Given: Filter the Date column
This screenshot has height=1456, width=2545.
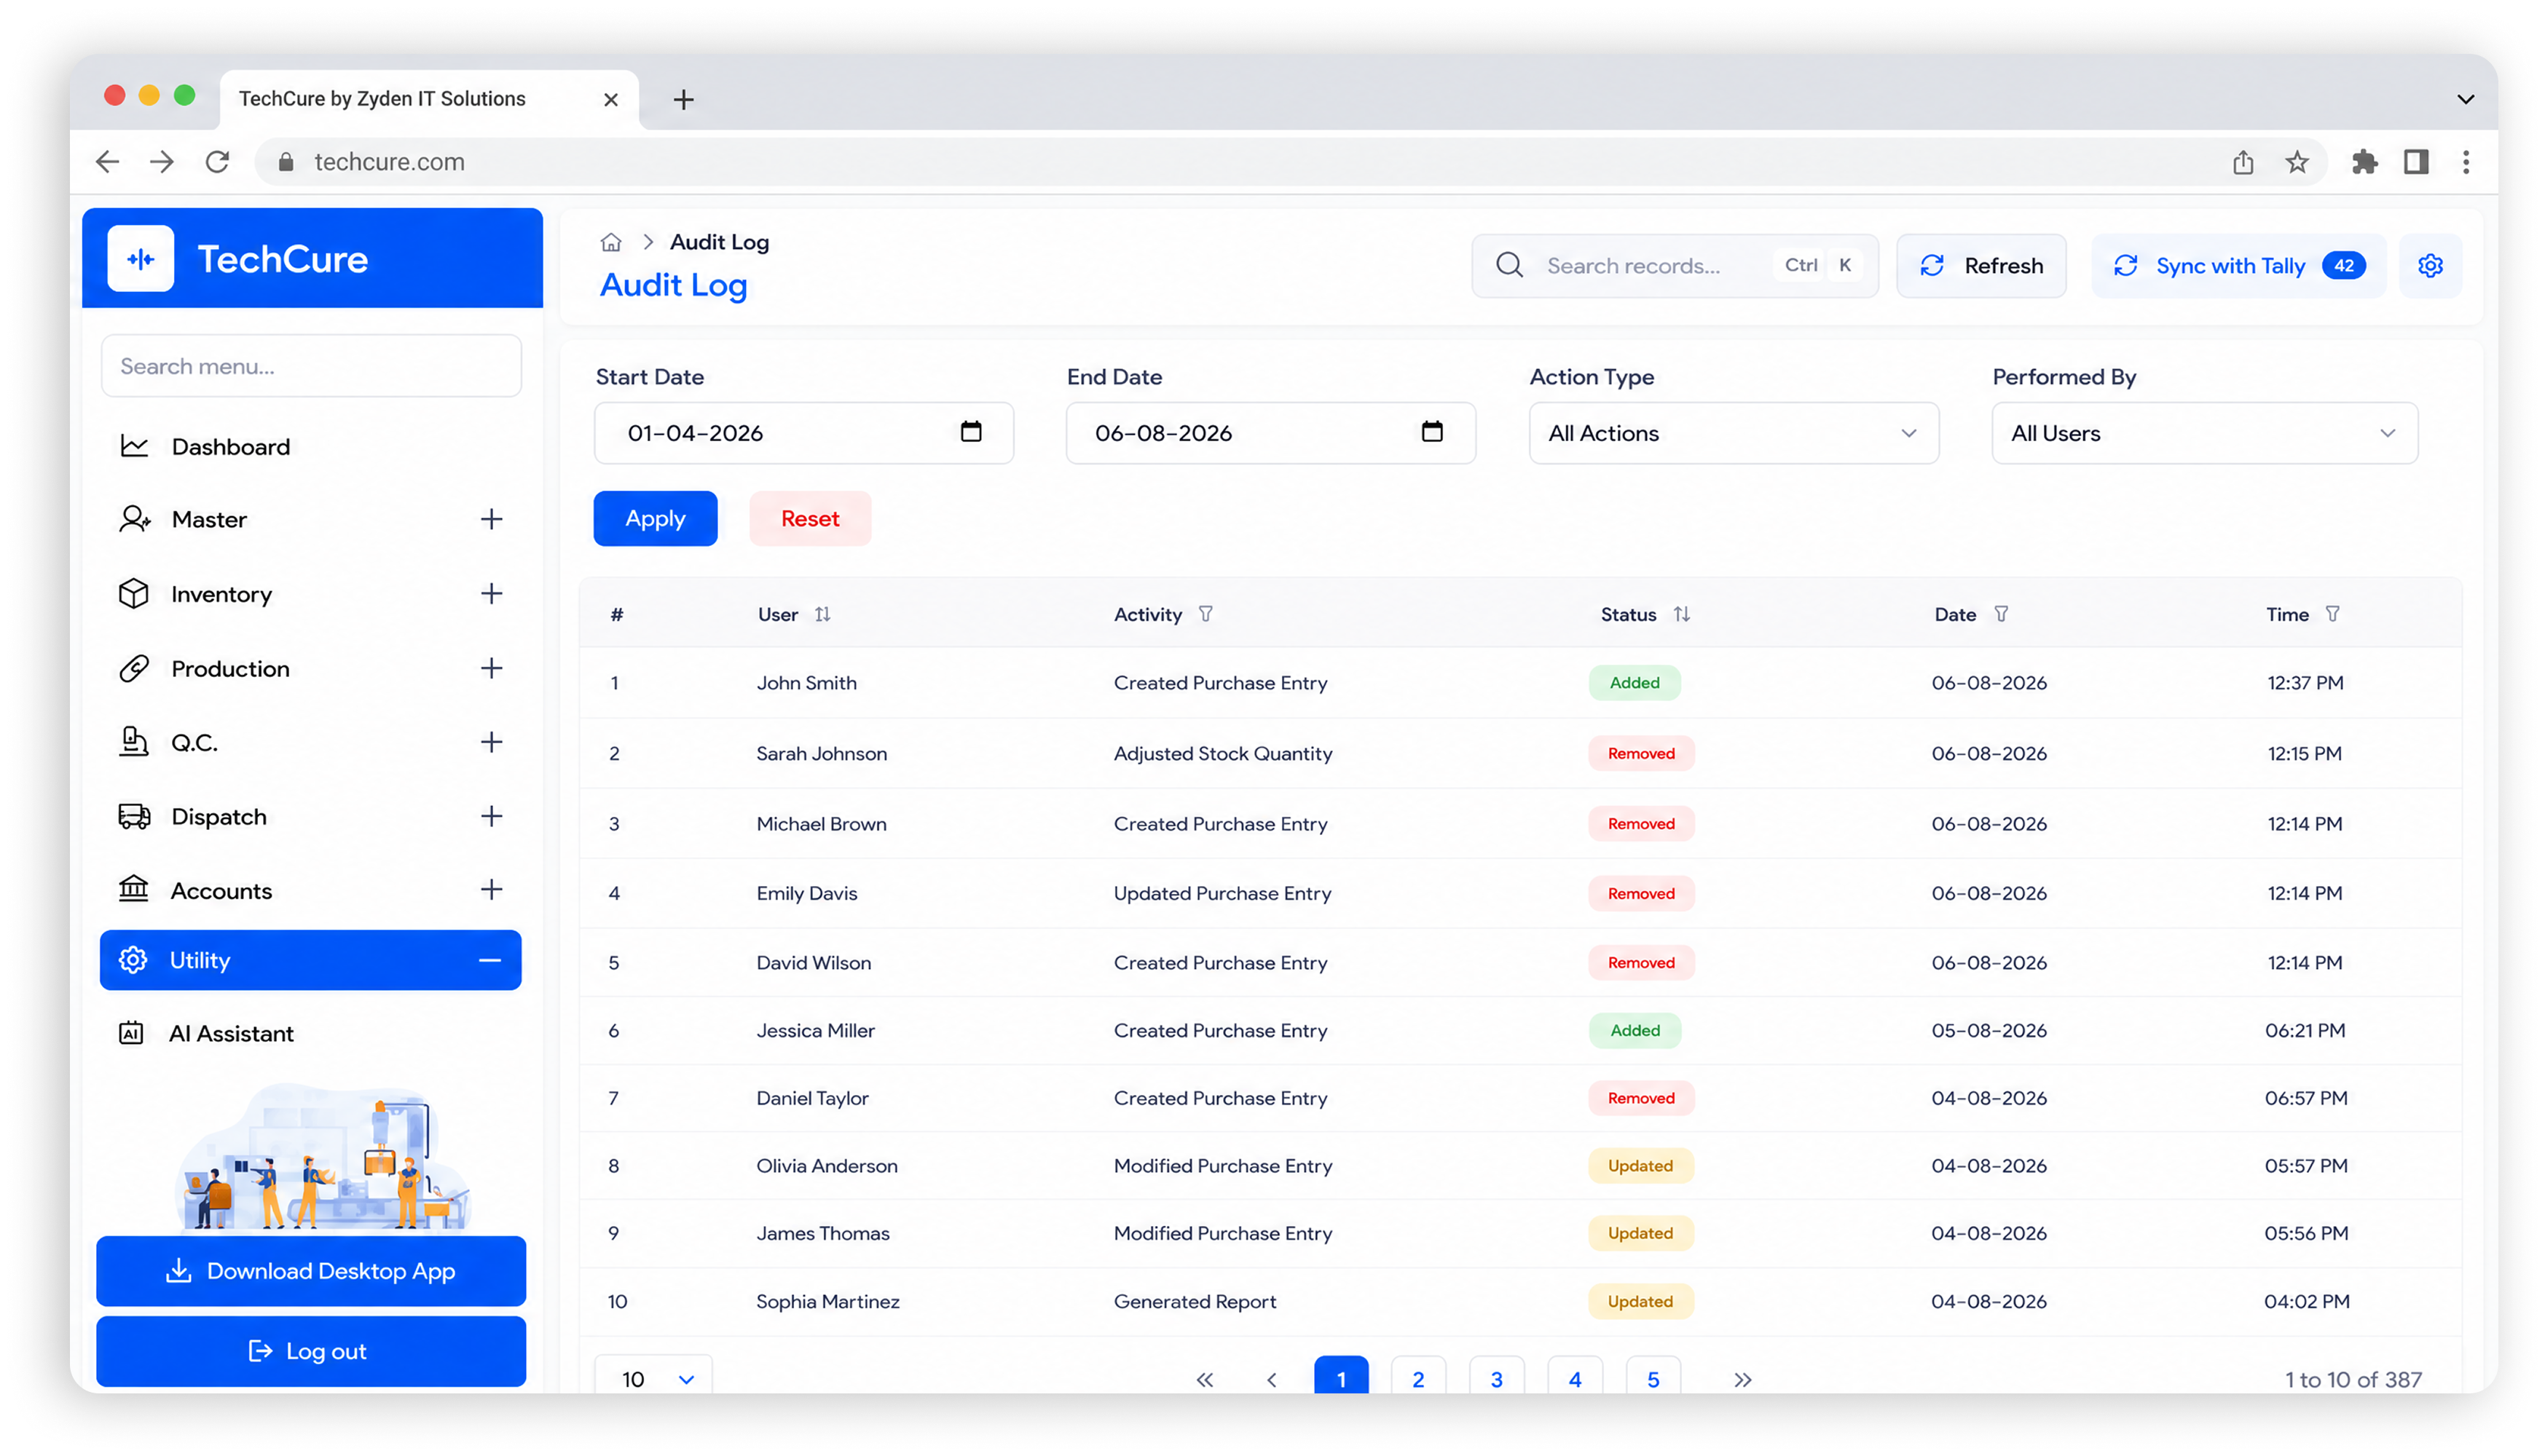Looking at the screenshot, I should (x=2001, y=614).
